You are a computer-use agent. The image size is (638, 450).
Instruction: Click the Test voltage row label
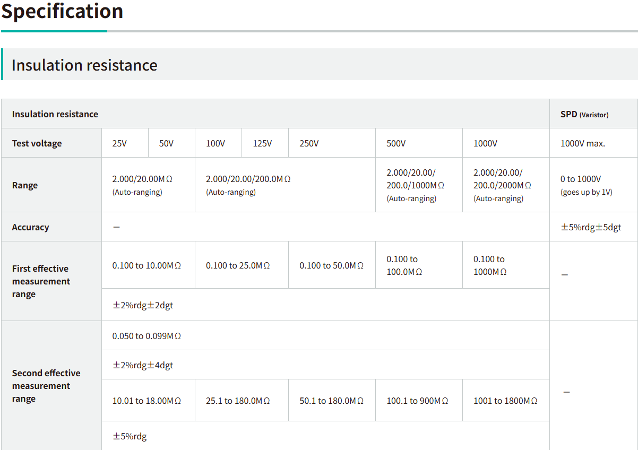click(37, 143)
